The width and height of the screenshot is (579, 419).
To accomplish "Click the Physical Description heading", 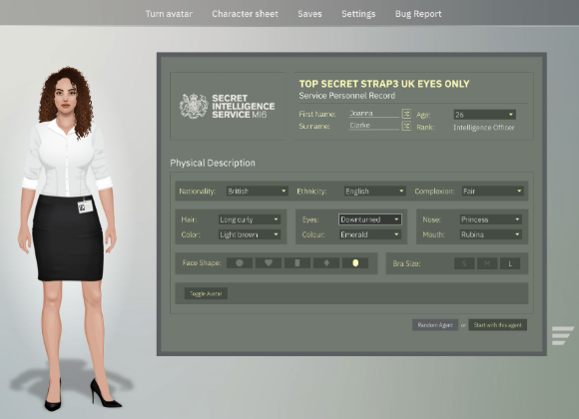I will click(x=213, y=164).
